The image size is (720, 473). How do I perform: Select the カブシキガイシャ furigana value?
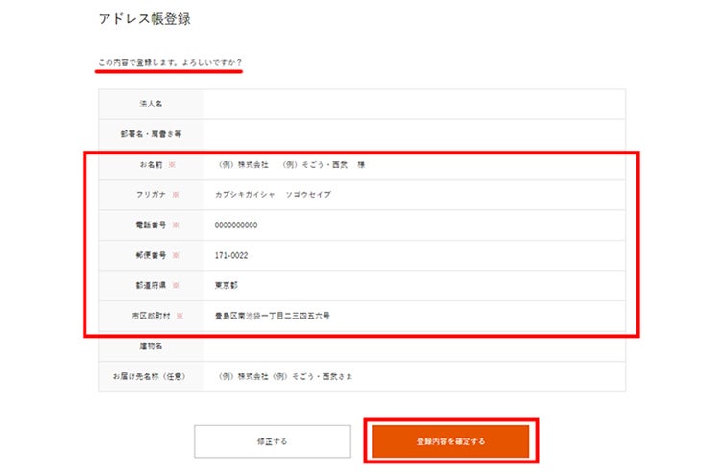click(273, 195)
